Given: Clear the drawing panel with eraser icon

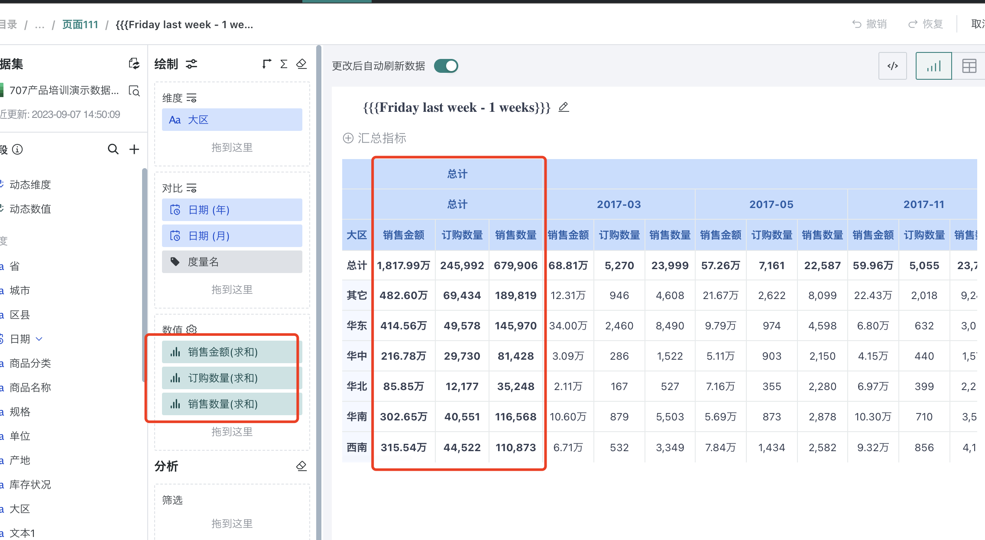Looking at the screenshot, I should tap(301, 64).
